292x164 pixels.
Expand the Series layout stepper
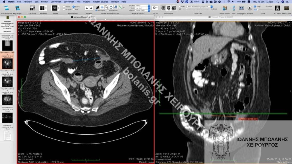(x=58, y=8)
